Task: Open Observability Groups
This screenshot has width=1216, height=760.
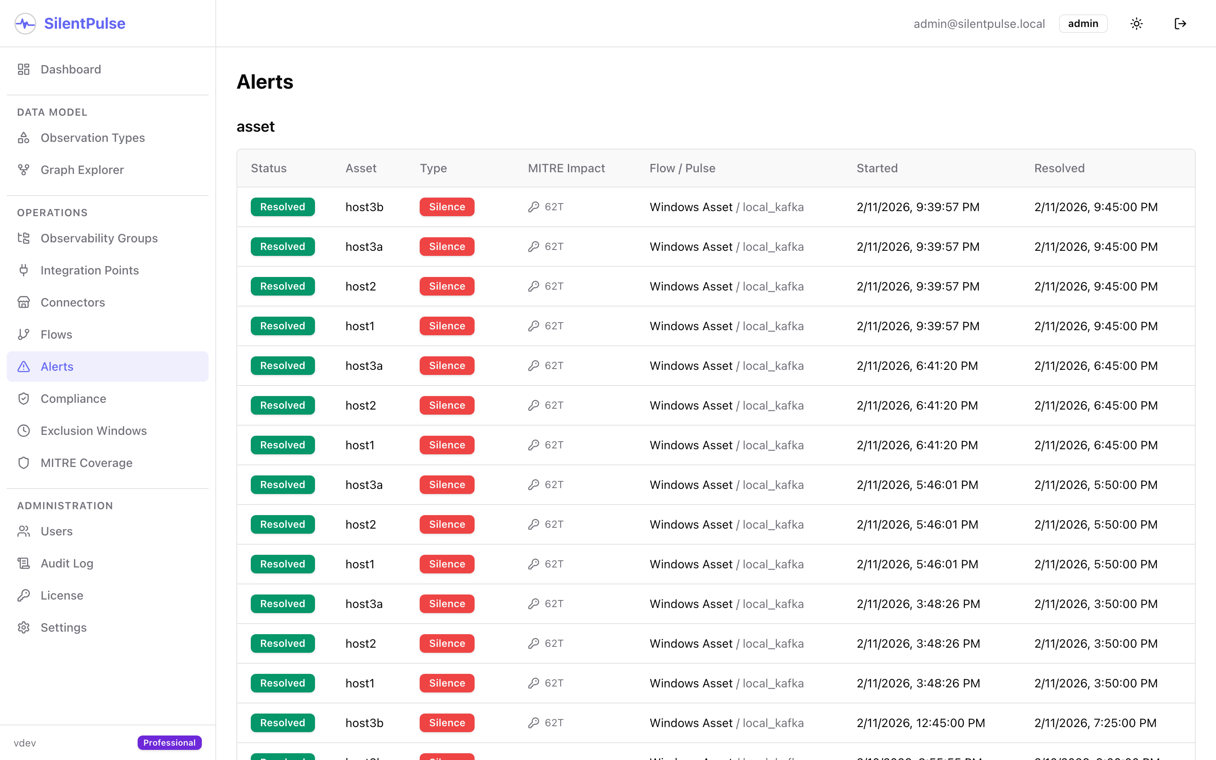Action: (x=108, y=238)
